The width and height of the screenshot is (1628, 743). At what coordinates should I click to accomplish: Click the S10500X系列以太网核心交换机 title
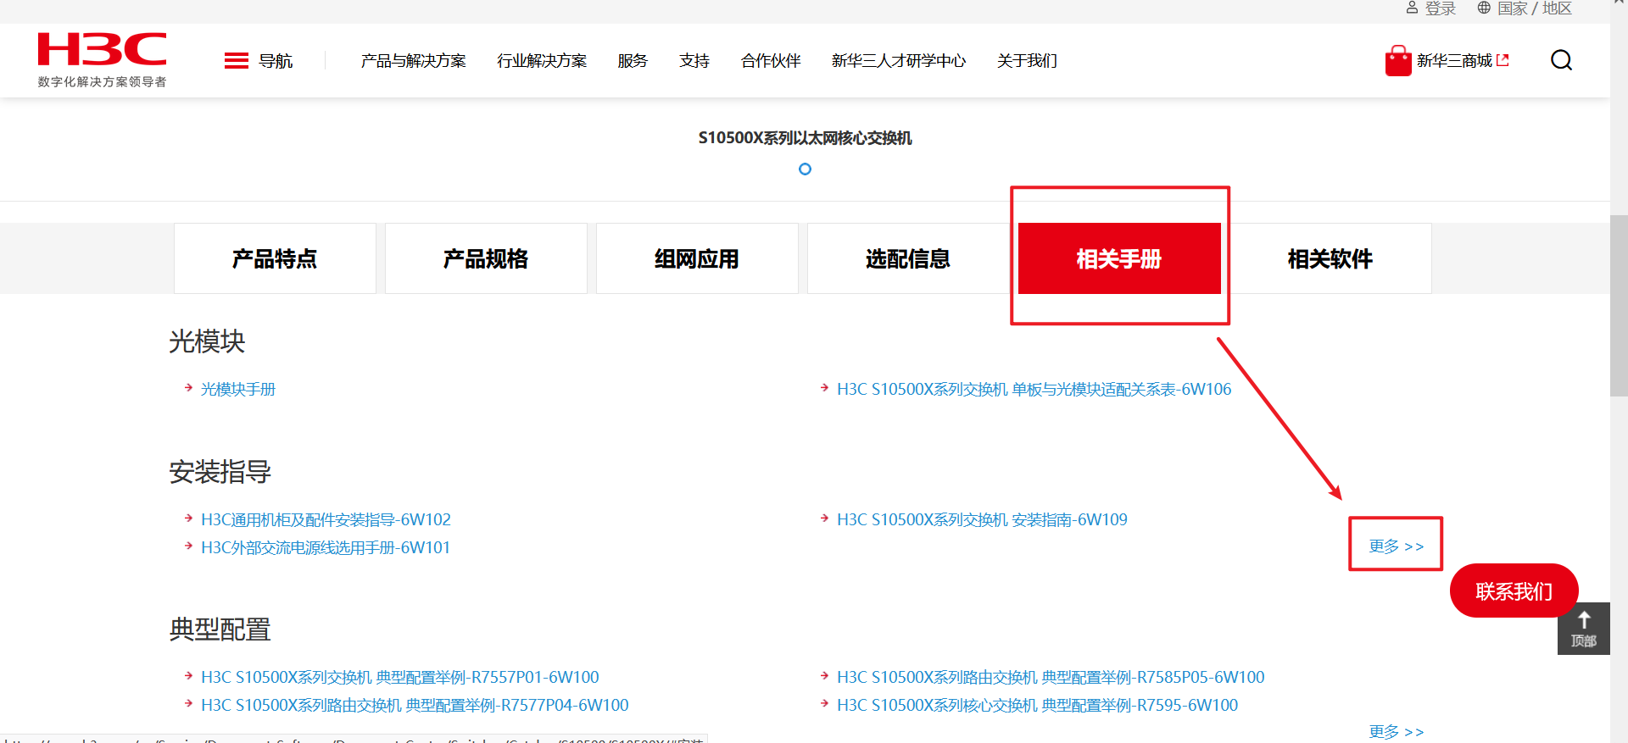[806, 138]
